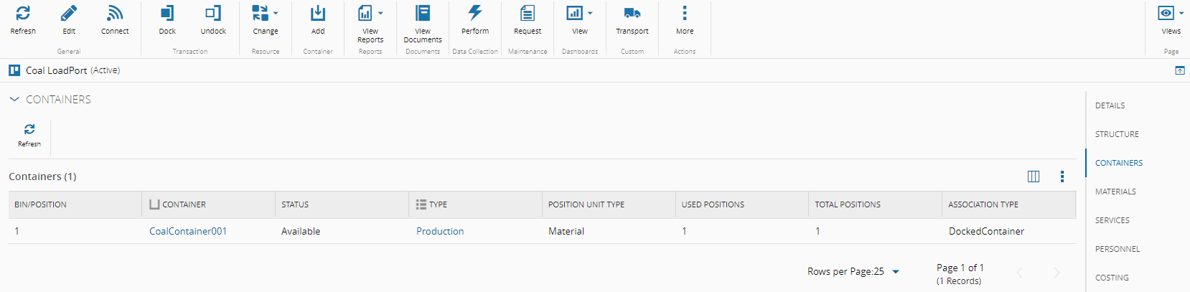Click the Request maintenance icon
This screenshot has height=292, width=1190.
coord(528,14)
